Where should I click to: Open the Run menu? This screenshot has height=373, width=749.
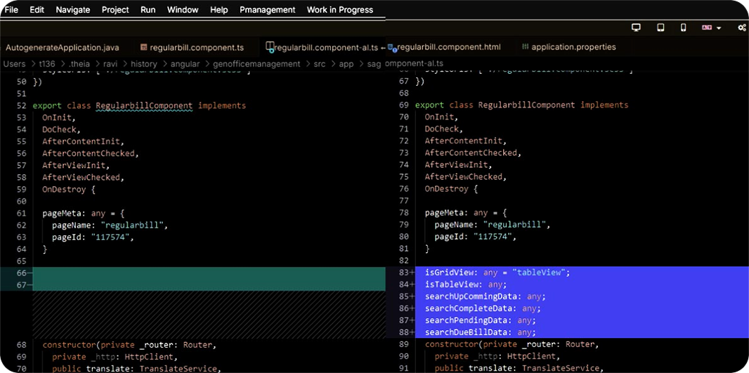[x=148, y=10]
